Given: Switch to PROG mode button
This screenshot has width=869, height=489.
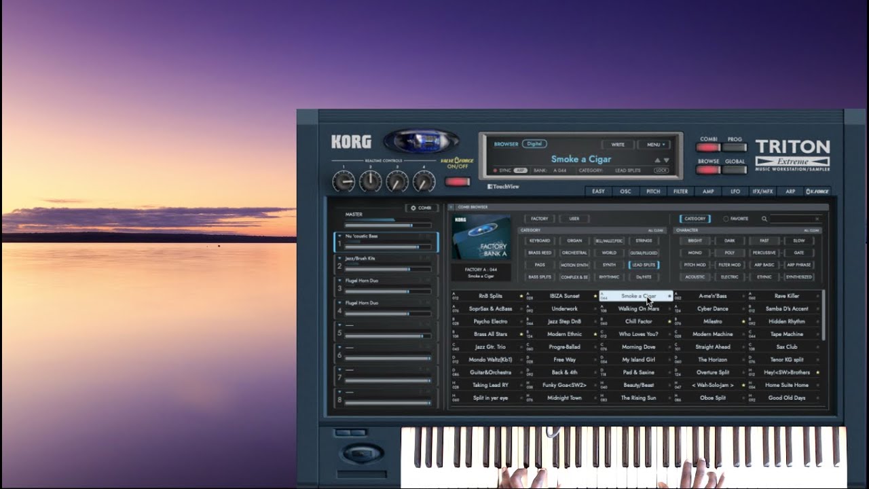Looking at the screenshot, I should (734, 147).
